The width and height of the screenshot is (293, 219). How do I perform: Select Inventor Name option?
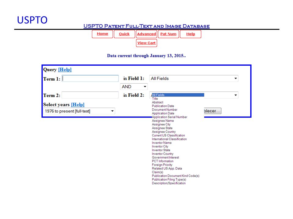coord(162,143)
